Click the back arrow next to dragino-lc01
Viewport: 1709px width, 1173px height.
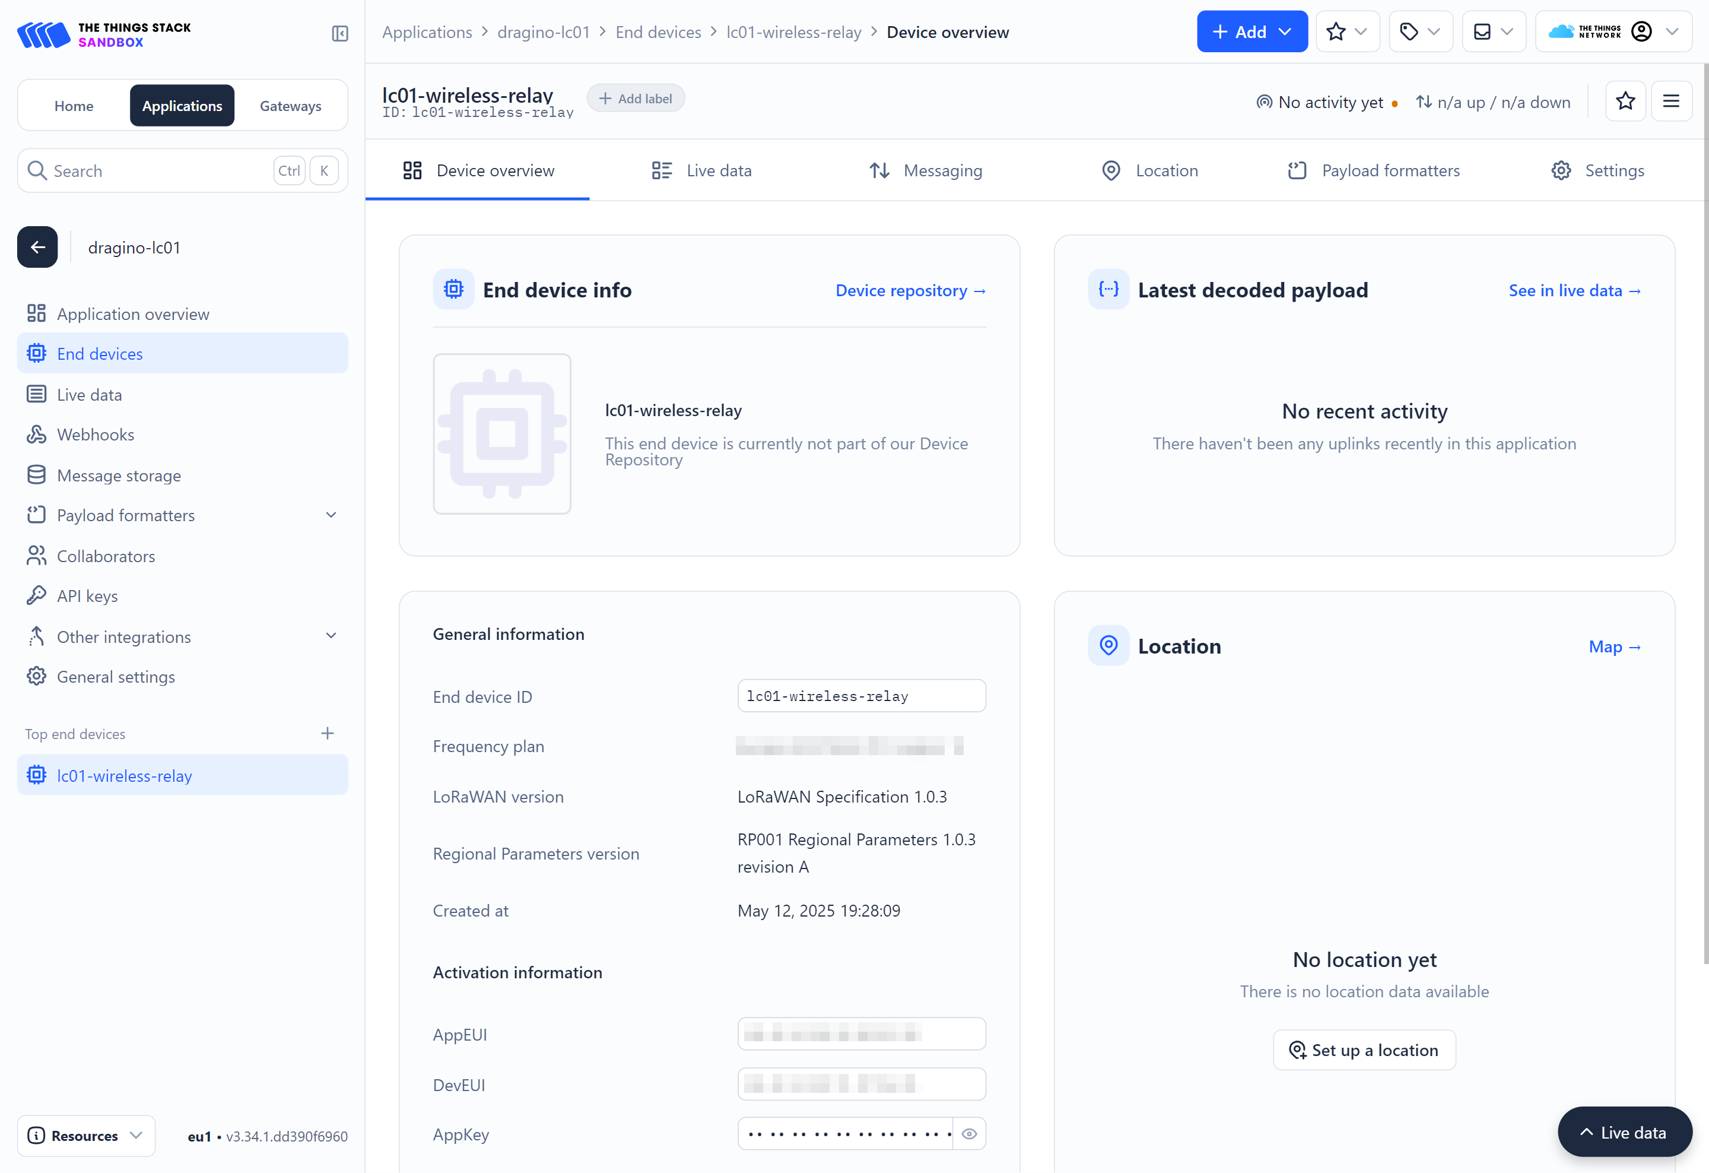click(37, 247)
